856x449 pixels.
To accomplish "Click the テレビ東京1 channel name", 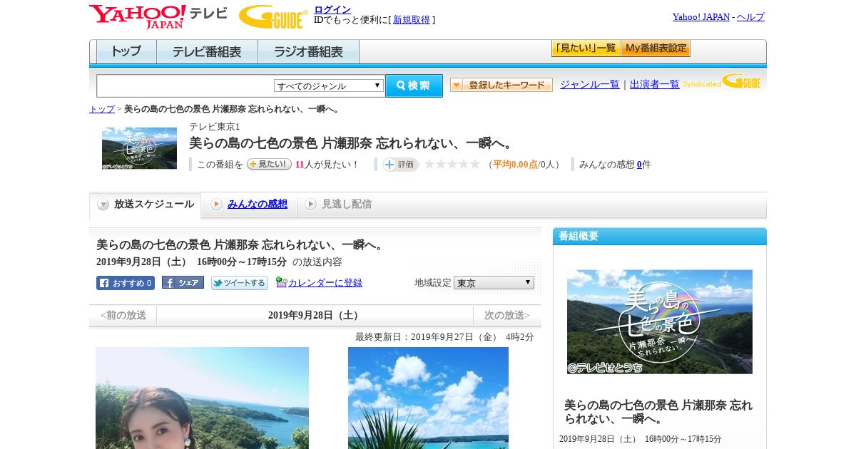I will [215, 127].
